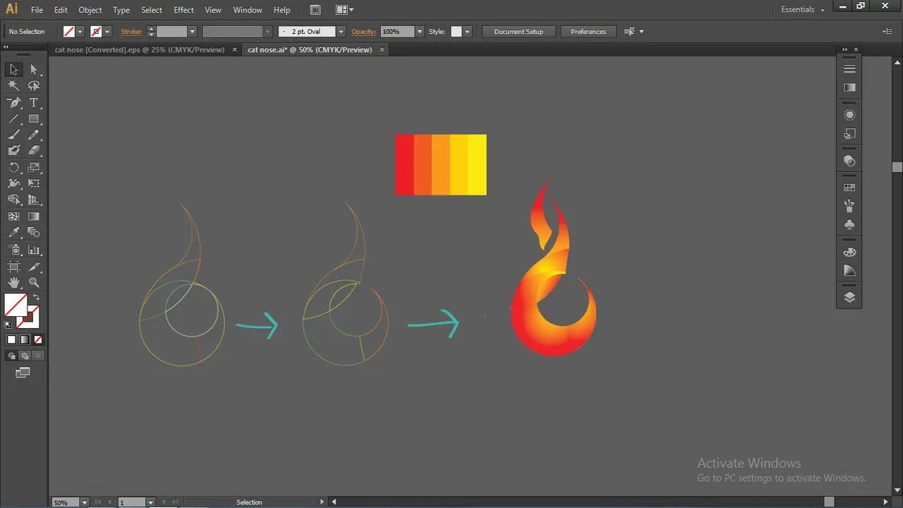Open the File menu

click(x=37, y=10)
